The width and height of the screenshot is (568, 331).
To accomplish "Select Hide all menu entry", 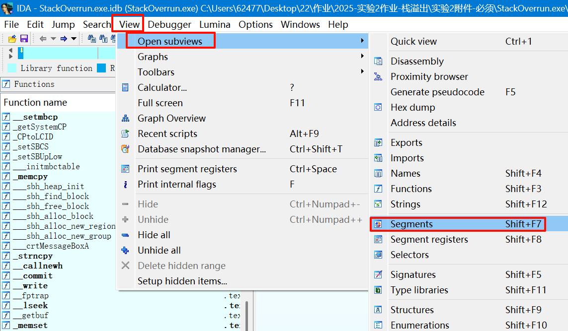I will pyautogui.click(x=243, y=235).
